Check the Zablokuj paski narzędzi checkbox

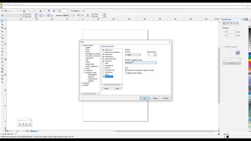click(126, 73)
